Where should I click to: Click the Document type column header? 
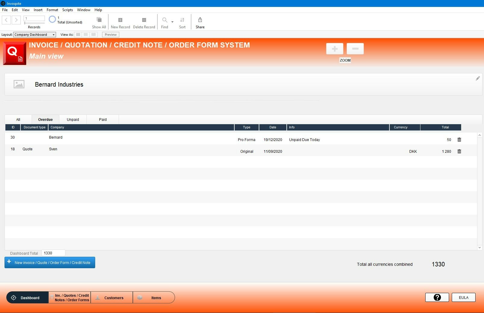tap(34, 127)
